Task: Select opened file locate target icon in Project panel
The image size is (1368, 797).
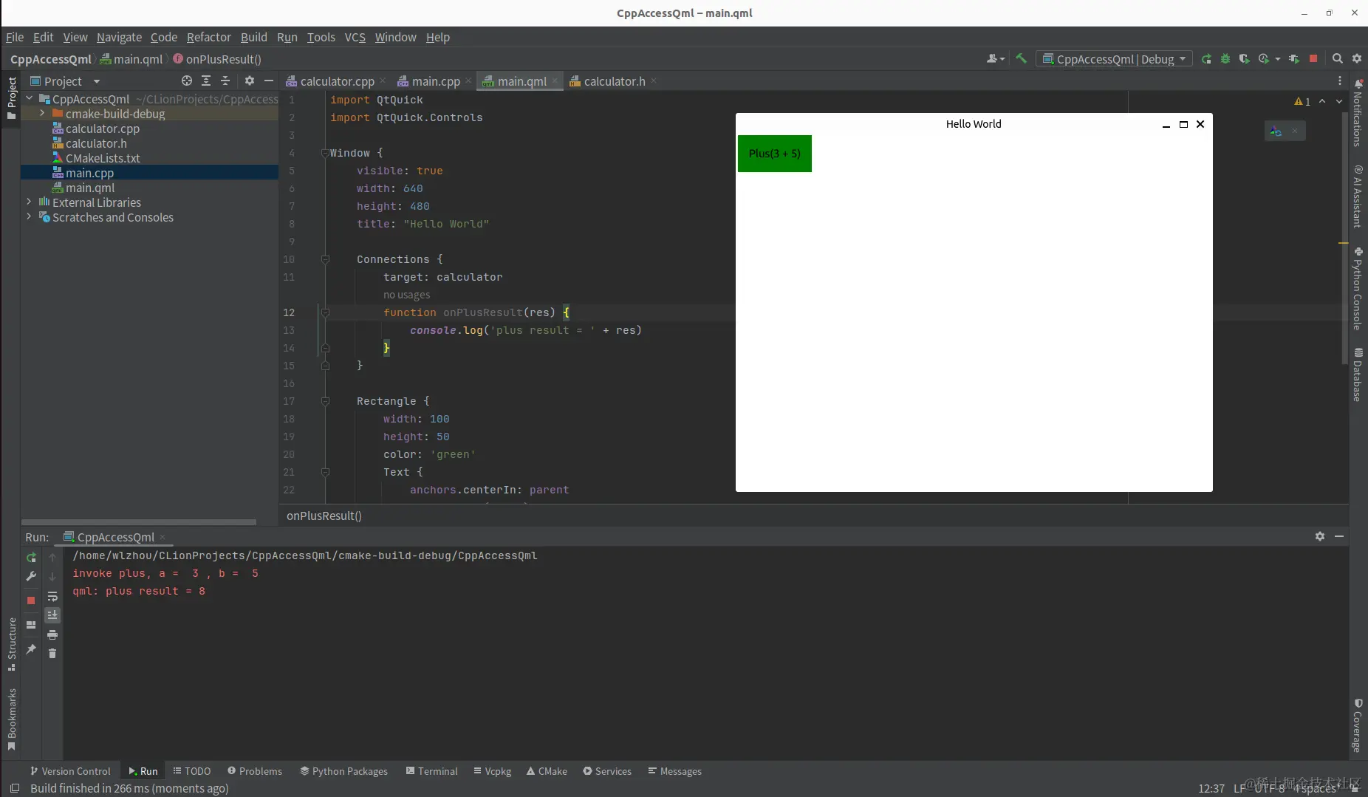Action: [187, 81]
